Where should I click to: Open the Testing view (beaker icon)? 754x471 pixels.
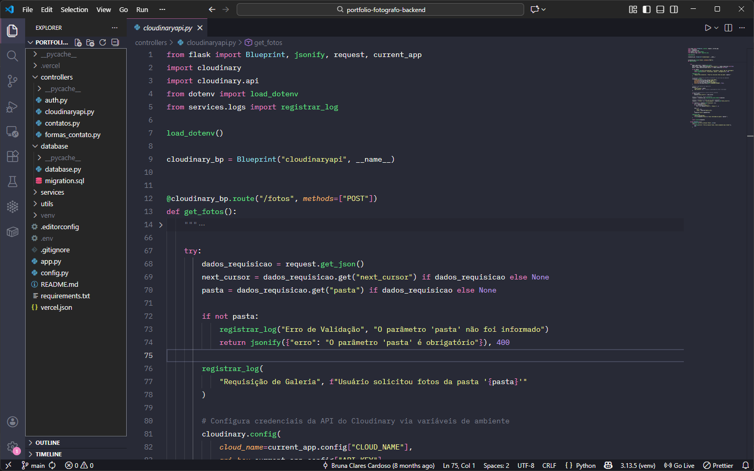point(13,182)
